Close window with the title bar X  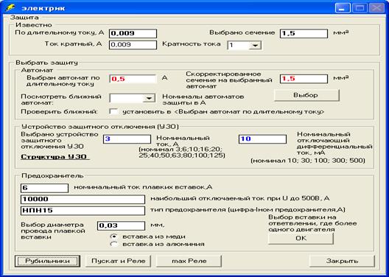[376, 7]
